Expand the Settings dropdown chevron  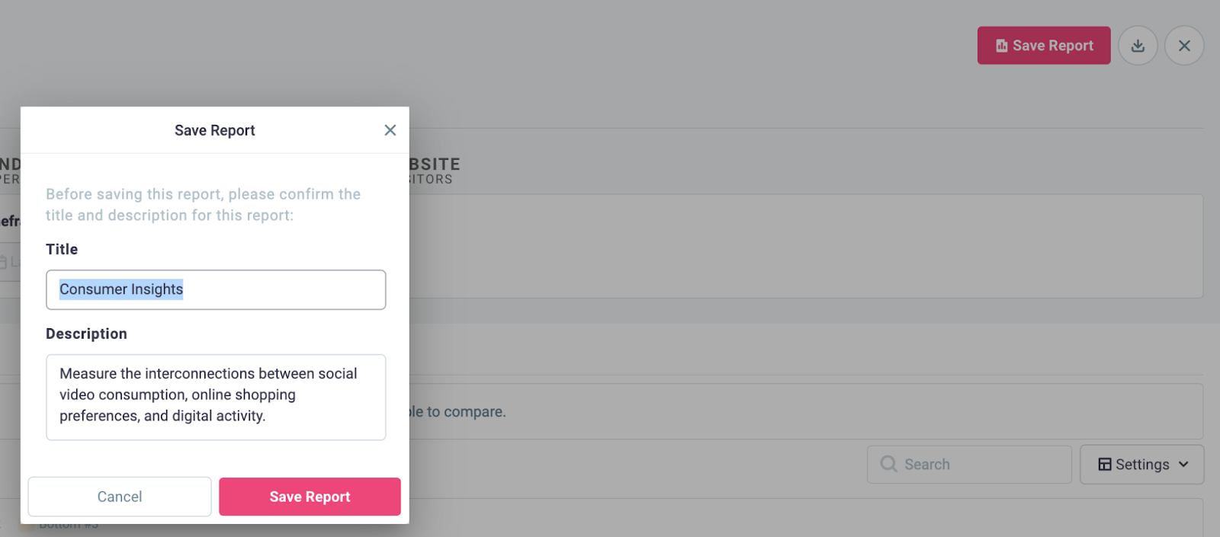point(1183,464)
